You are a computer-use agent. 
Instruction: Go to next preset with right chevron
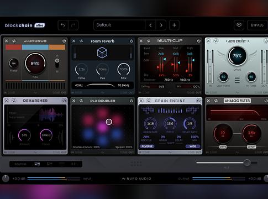click(x=161, y=25)
